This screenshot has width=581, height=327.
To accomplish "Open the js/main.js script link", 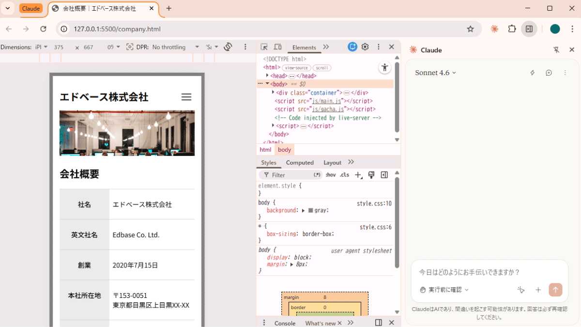I will coord(326,101).
